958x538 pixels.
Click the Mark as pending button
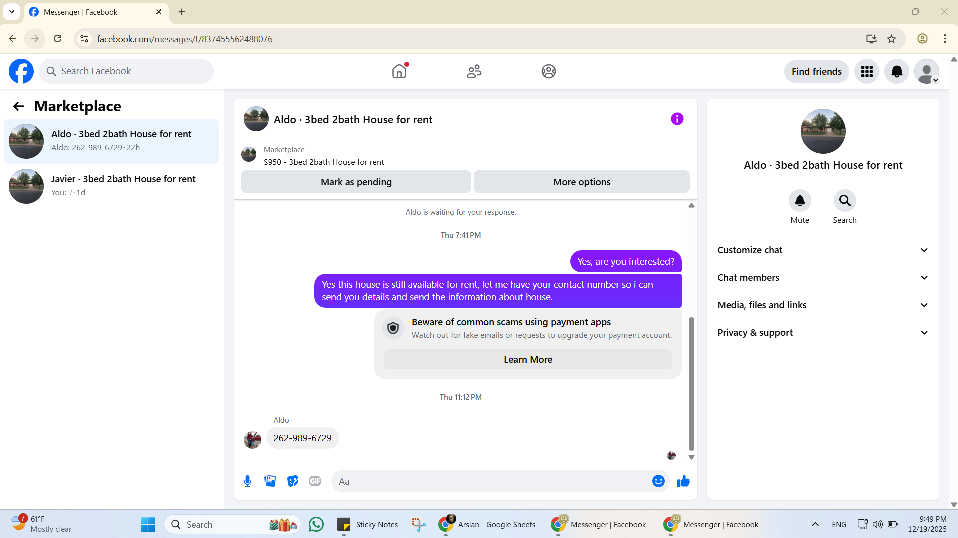(x=356, y=182)
